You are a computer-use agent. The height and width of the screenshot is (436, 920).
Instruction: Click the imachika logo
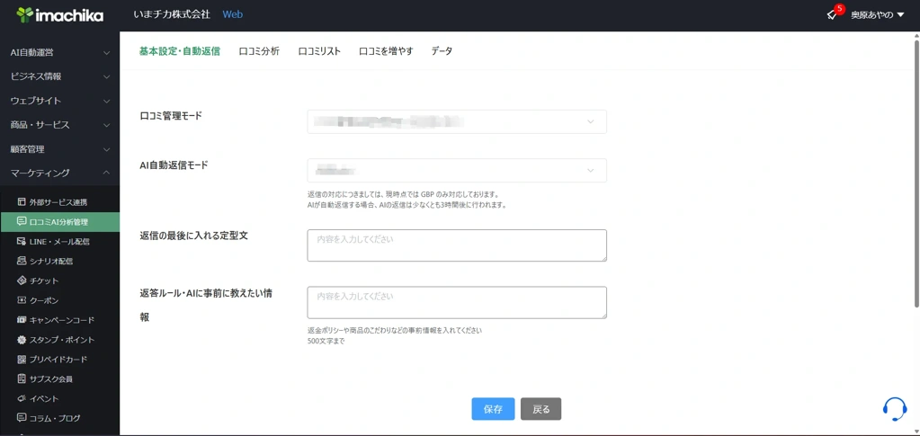tap(60, 14)
